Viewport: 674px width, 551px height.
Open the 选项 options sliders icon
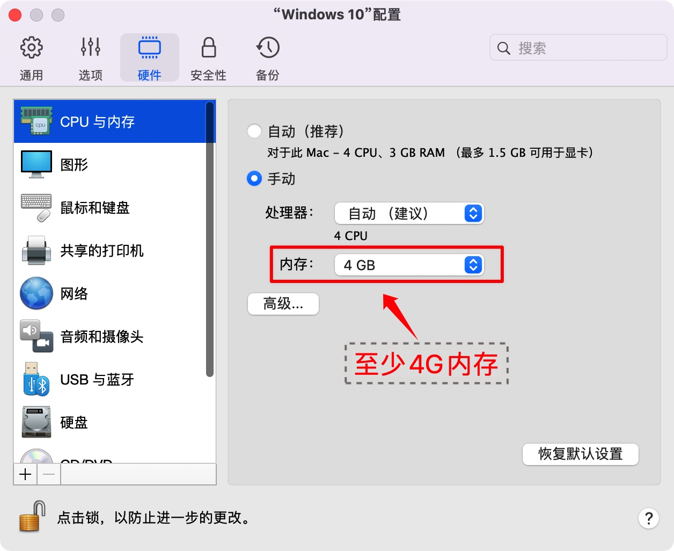[x=90, y=47]
